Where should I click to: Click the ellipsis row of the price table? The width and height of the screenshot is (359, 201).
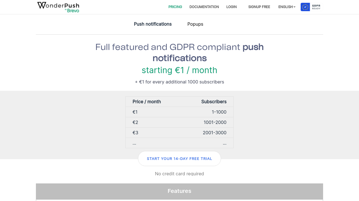tap(179, 143)
